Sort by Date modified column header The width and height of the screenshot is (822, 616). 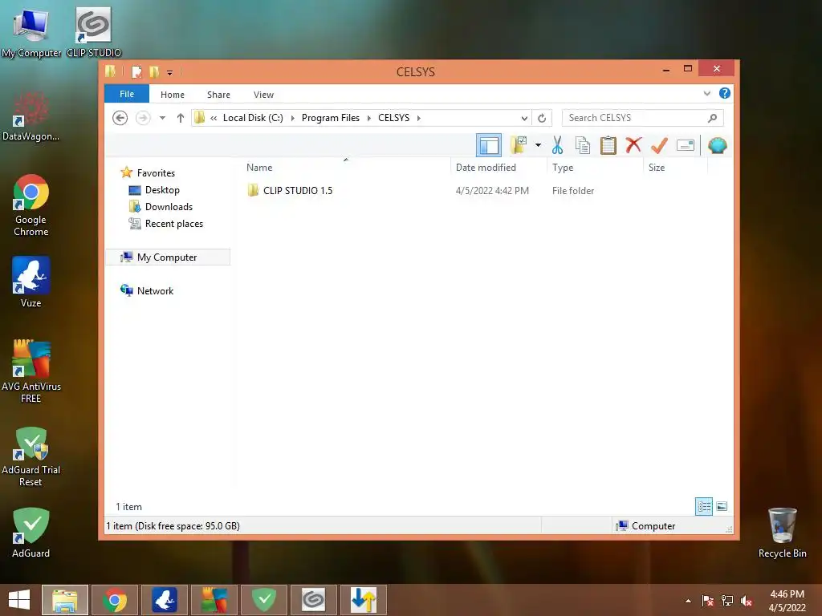[486, 168]
